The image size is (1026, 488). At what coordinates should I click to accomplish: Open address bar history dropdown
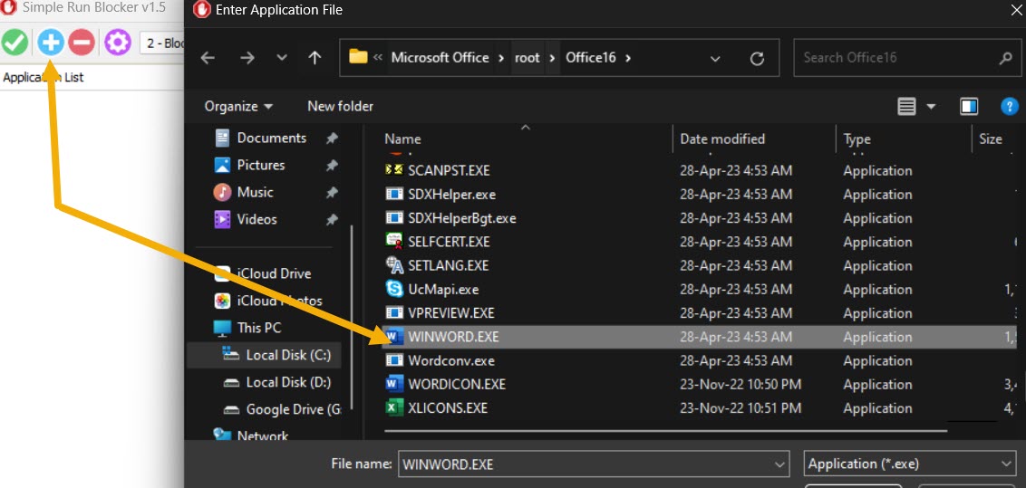click(715, 59)
